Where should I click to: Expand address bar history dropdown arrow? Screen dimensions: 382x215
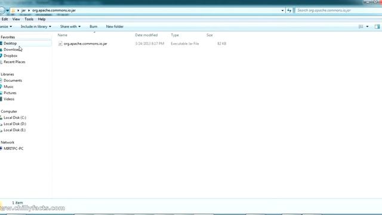click(282, 11)
